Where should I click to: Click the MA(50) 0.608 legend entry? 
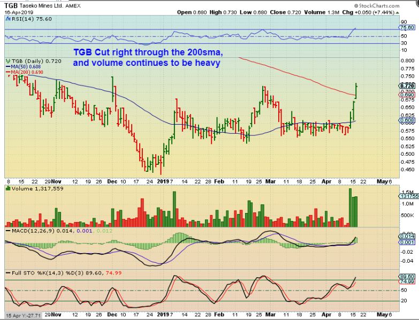[x=26, y=67]
